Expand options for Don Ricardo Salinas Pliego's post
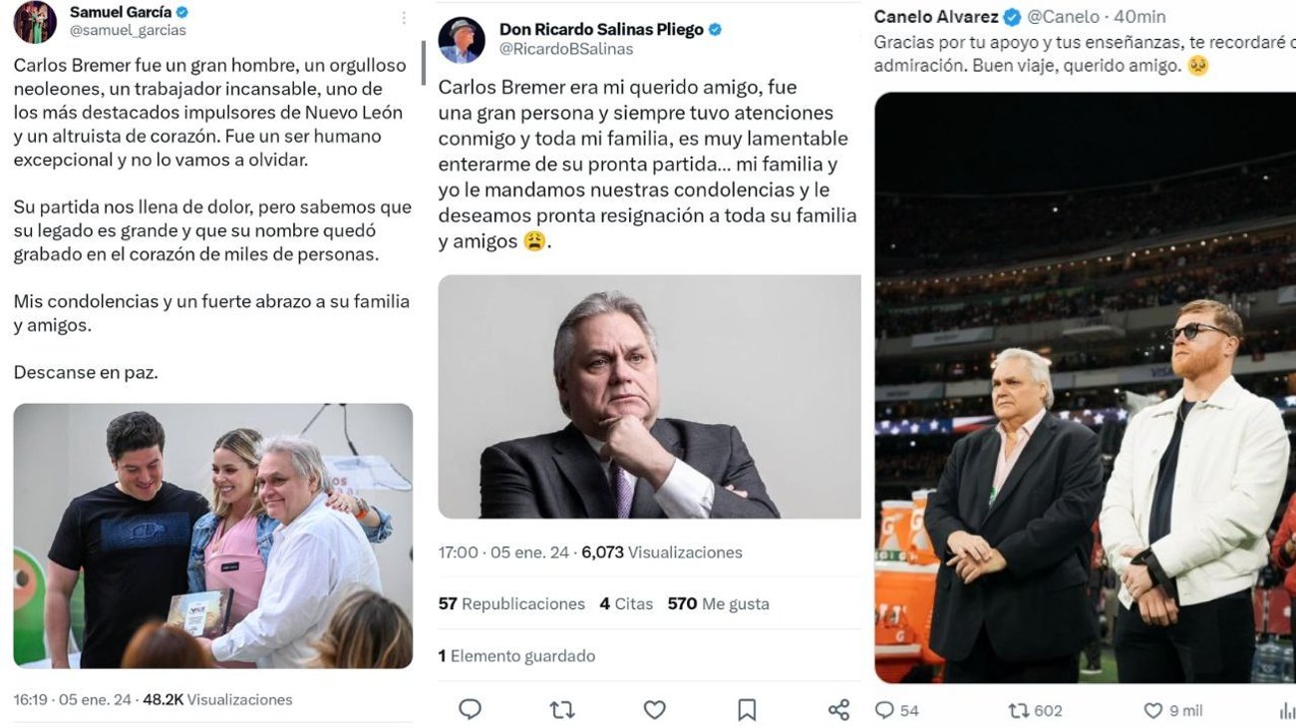Screen dimensions: 1296x728 coord(847,29)
